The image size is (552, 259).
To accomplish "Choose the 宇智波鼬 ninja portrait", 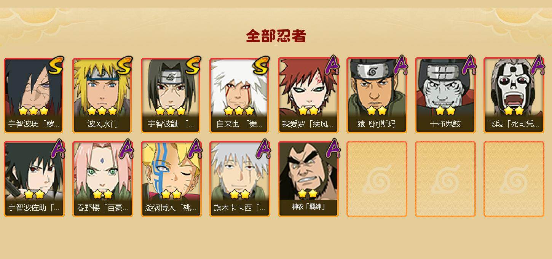I will click(171, 95).
